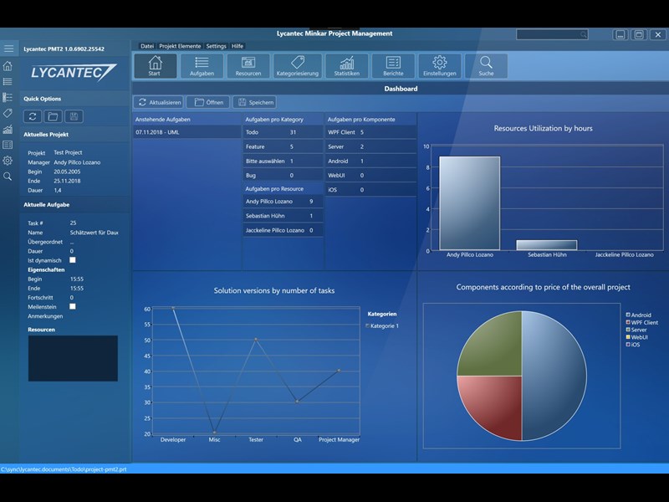Select "Sebastian Hühn" under Aufgaben pro Resource
Viewport: 669px width, 502px height.
click(x=283, y=216)
